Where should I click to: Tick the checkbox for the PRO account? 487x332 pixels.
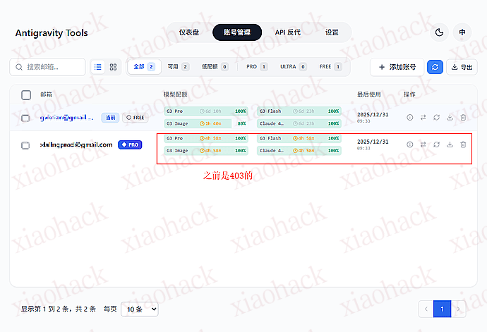25,145
